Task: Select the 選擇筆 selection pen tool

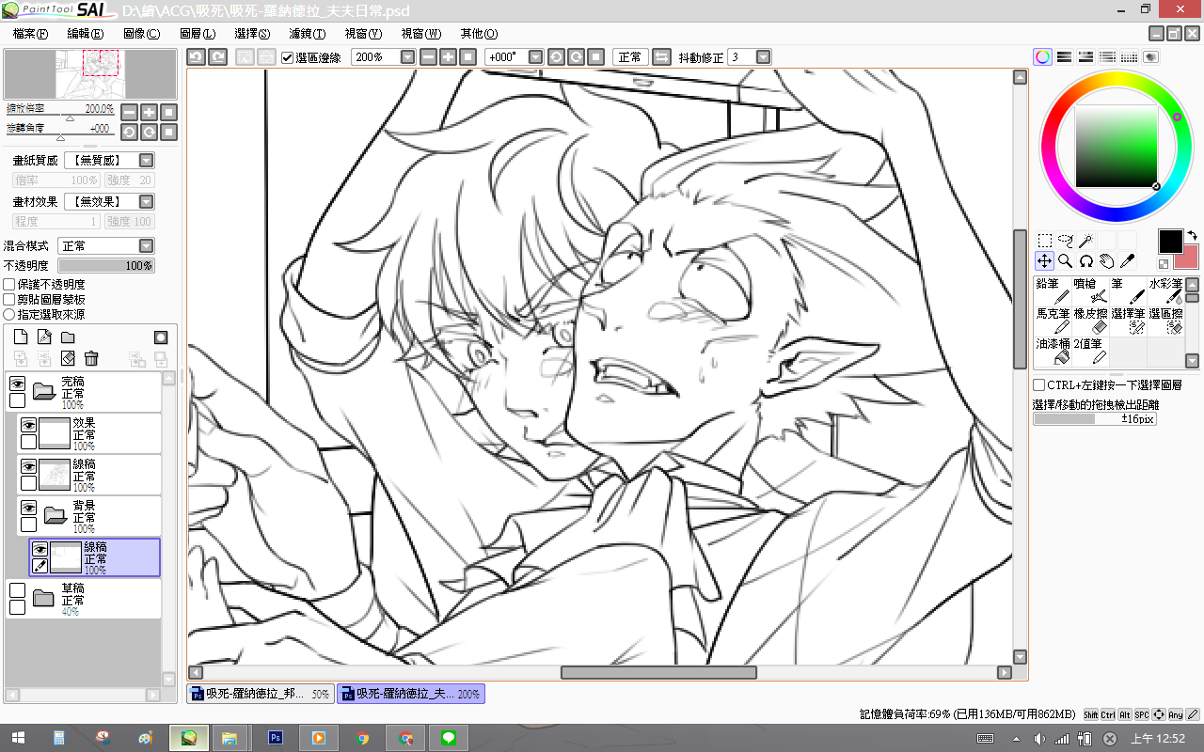Action: 1128,321
